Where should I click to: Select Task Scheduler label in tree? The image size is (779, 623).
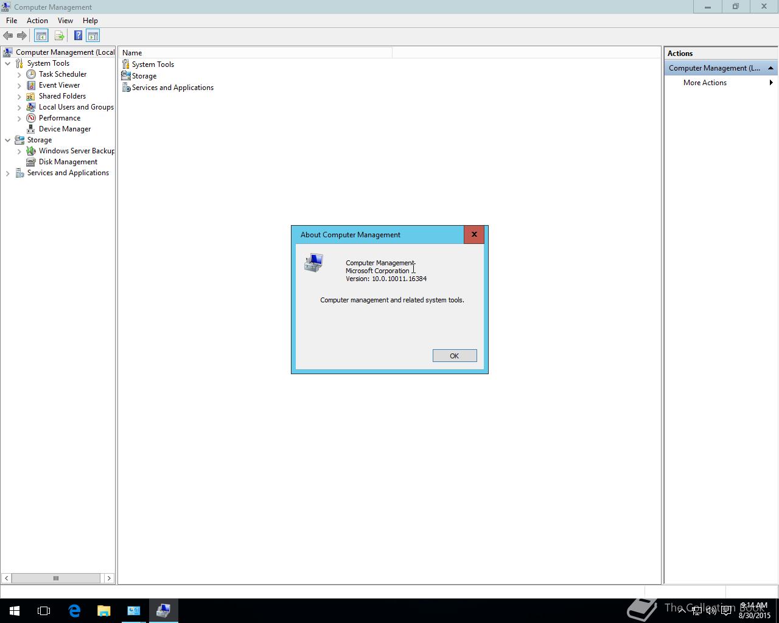pyautogui.click(x=63, y=74)
